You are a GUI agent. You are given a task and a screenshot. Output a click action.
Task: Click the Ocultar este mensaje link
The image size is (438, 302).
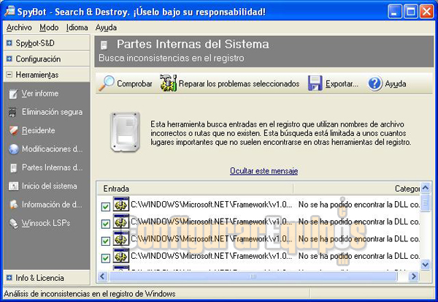click(264, 170)
